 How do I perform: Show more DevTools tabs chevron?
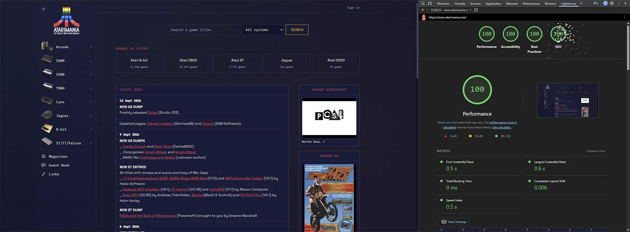581,3
